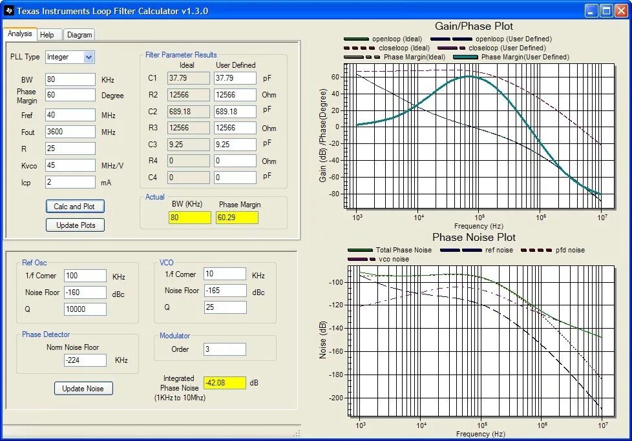Click the closeloop (Ideal) legend swatch
This screenshot has width=632, height=441.
360,48
